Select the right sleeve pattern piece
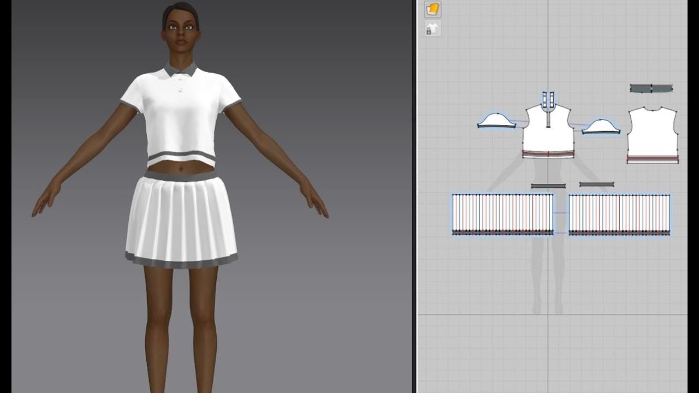The image size is (699, 393). pyautogui.click(x=601, y=126)
